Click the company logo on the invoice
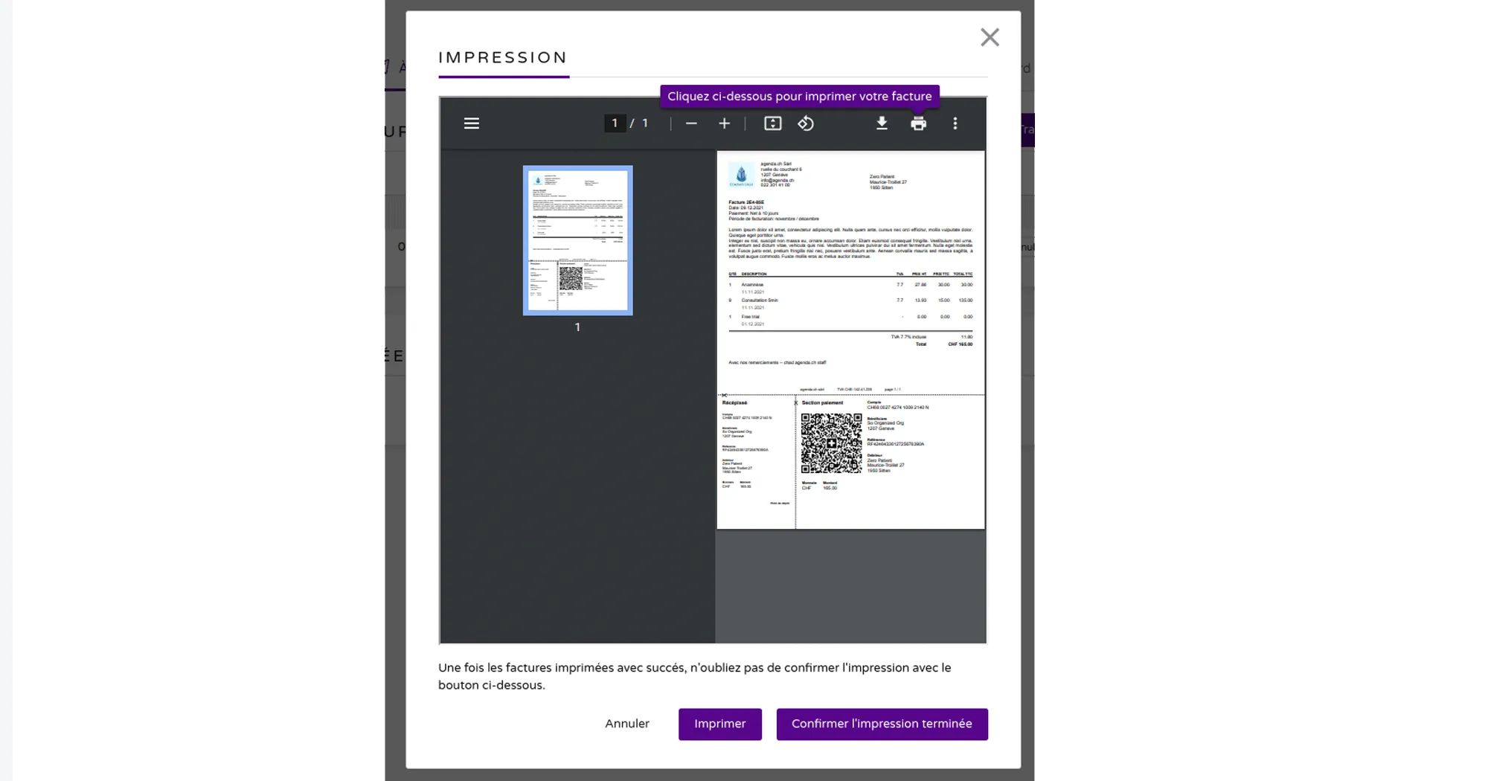1488x781 pixels. [x=741, y=176]
